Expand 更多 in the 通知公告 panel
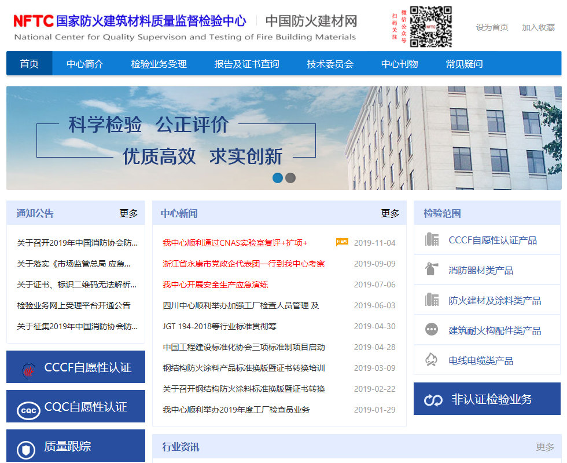 tap(128, 213)
